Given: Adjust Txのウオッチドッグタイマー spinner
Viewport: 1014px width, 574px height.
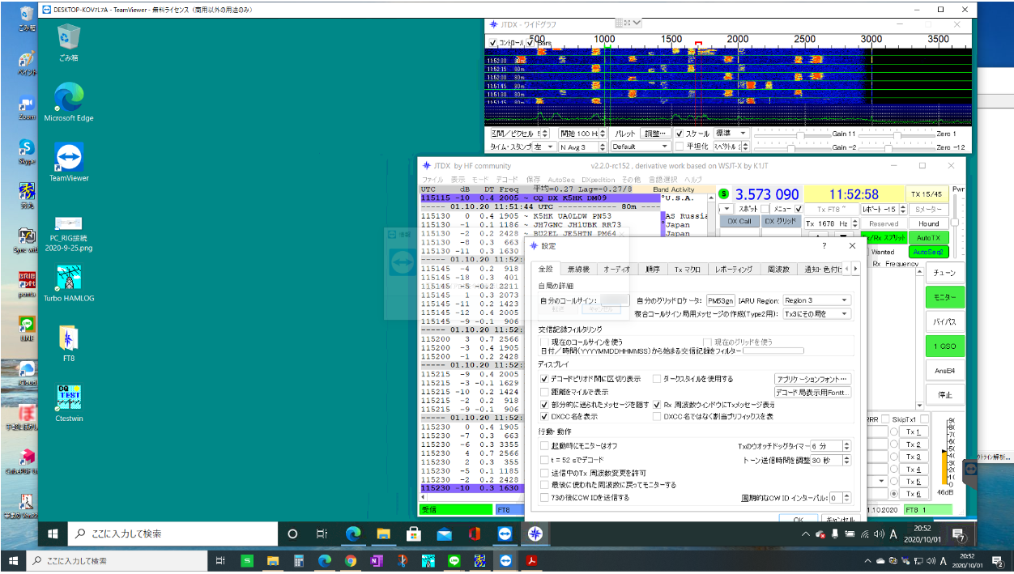Looking at the screenshot, I should pyautogui.click(x=830, y=446).
